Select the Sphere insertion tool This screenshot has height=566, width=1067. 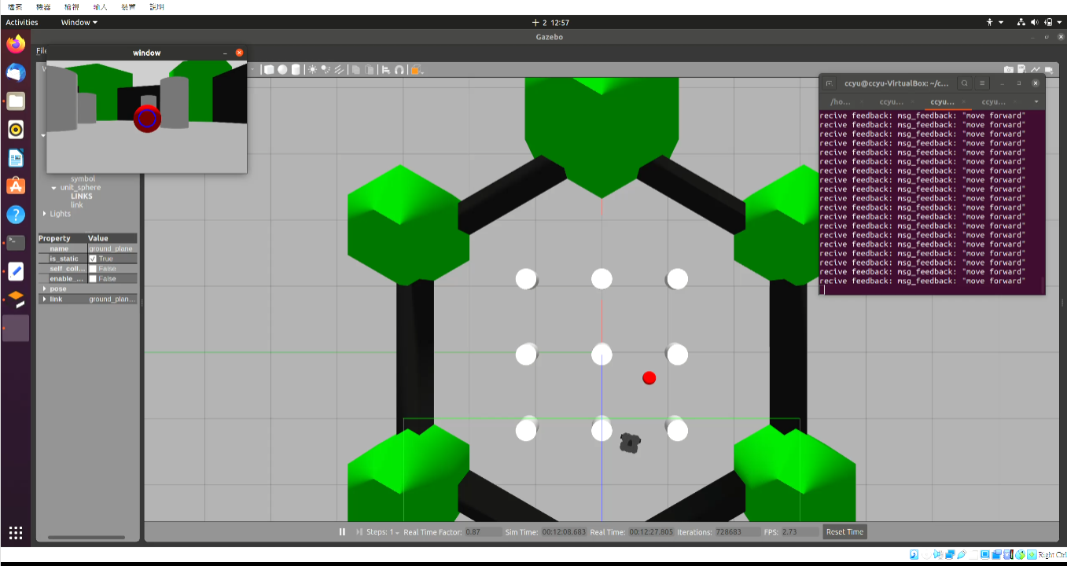click(282, 69)
